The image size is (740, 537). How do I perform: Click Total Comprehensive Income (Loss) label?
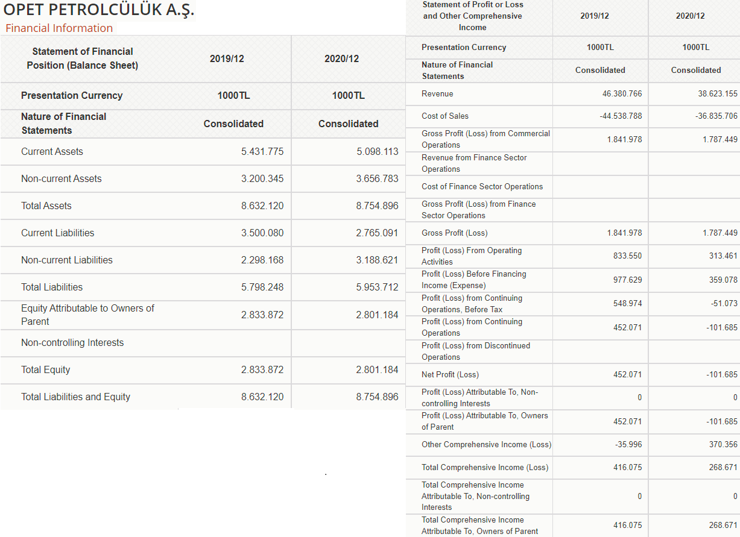[485, 468]
